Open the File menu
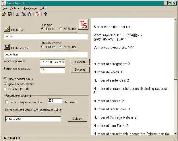Image resolution: width=178 pixels, height=141 pixels. [x=5, y=8]
